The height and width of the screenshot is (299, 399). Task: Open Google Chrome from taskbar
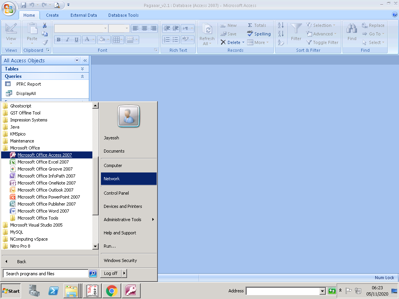point(112,291)
